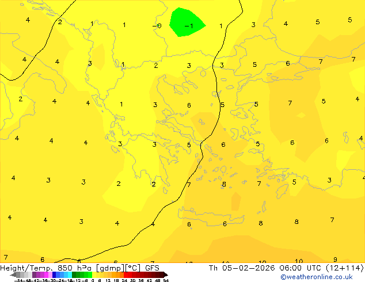365x282 pixels.
Task: Click the gray legend start arrow
Action: pos(13,275)
